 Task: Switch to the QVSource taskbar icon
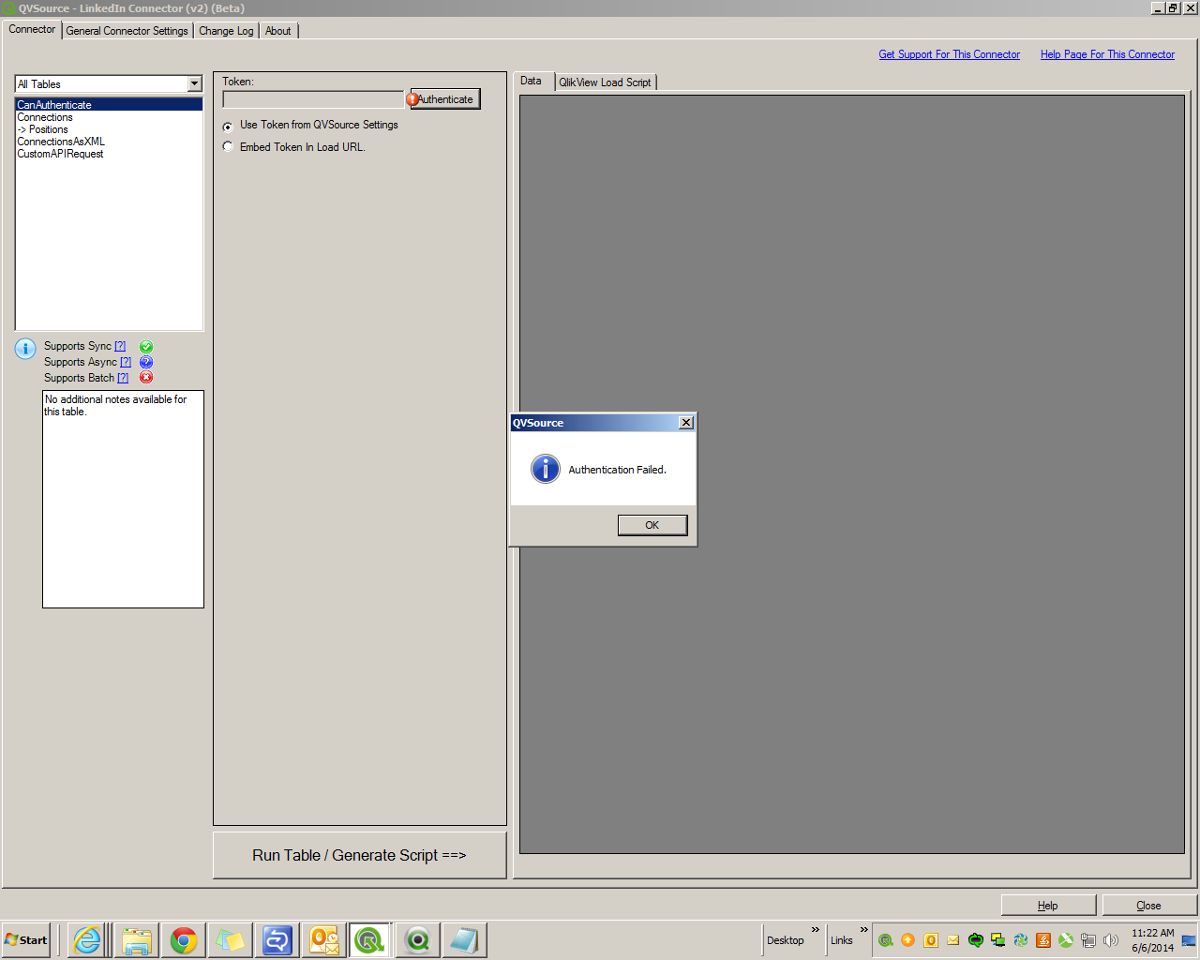click(x=370, y=940)
